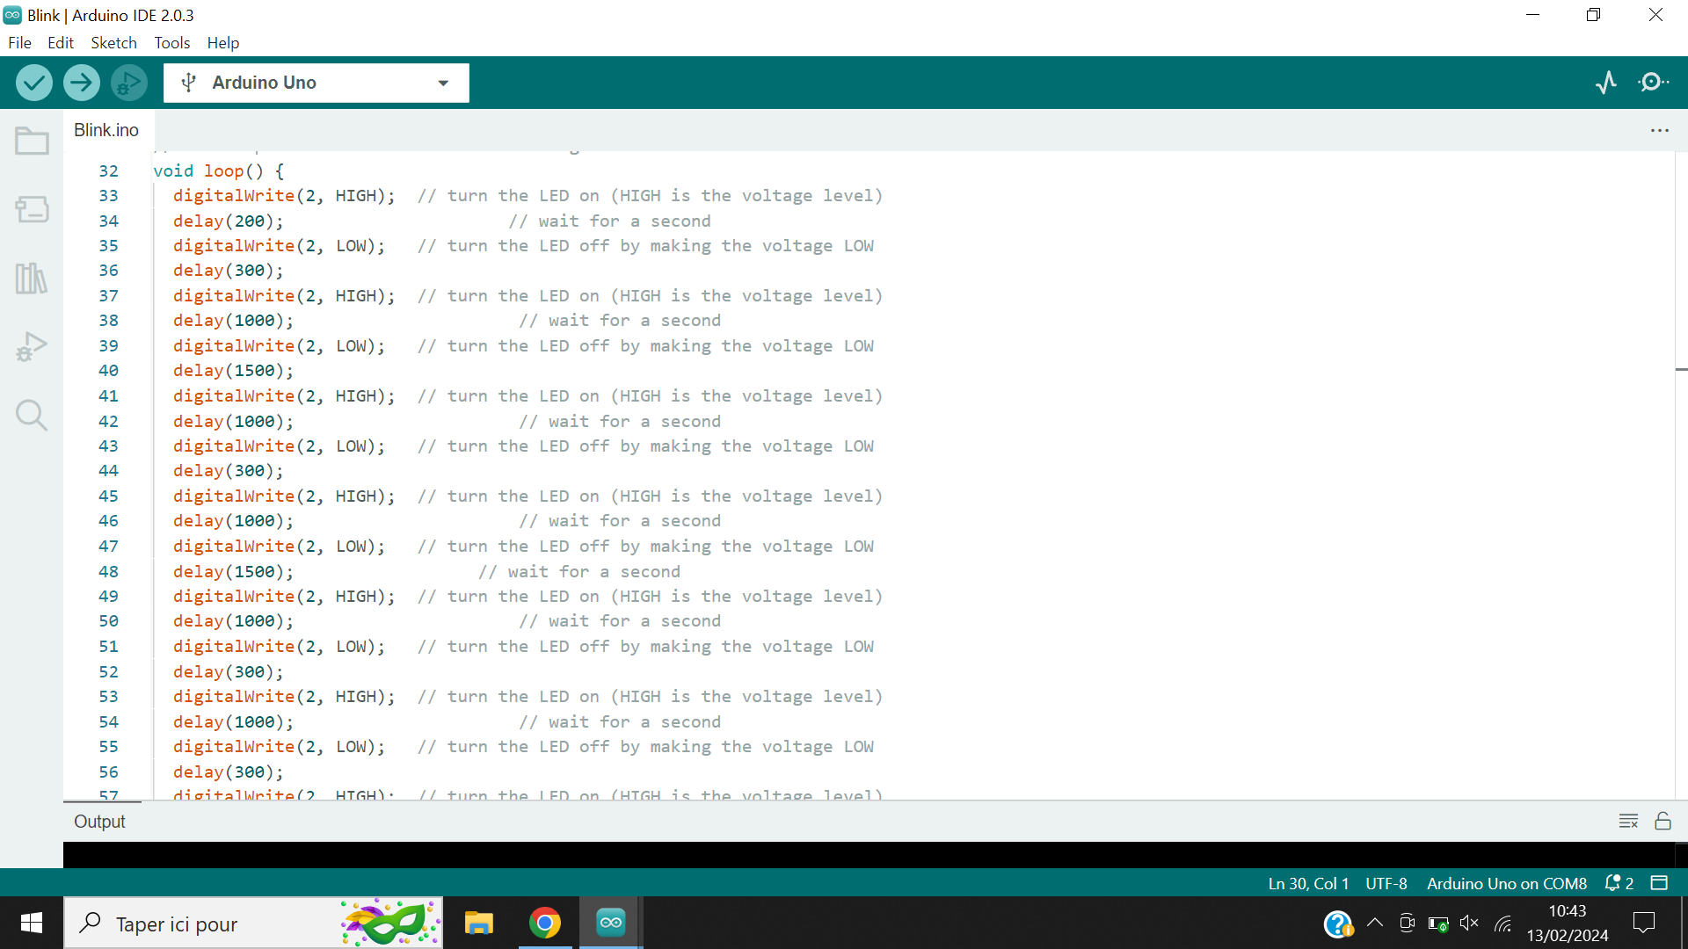
Task: Click digitalWrite(2, LOW) on line 51
Action: click(x=280, y=646)
